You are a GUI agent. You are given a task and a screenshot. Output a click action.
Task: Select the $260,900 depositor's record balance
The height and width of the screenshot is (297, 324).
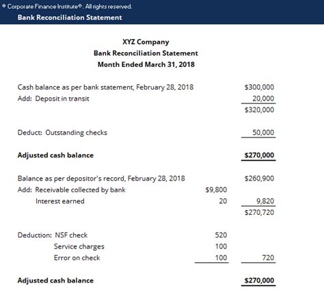click(259, 178)
